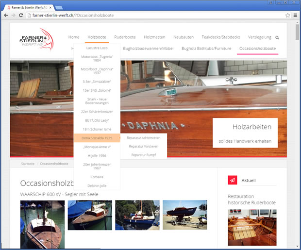Select Reparatur Achtersteven submenu entry

(x=143, y=138)
